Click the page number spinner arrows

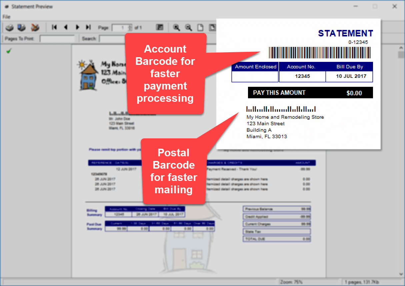coord(130,28)
